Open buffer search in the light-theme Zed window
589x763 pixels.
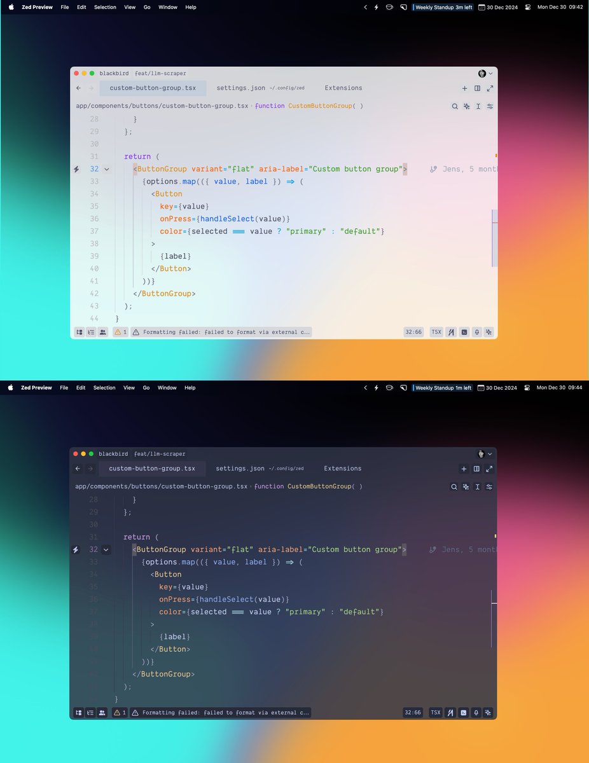(455, 106)
